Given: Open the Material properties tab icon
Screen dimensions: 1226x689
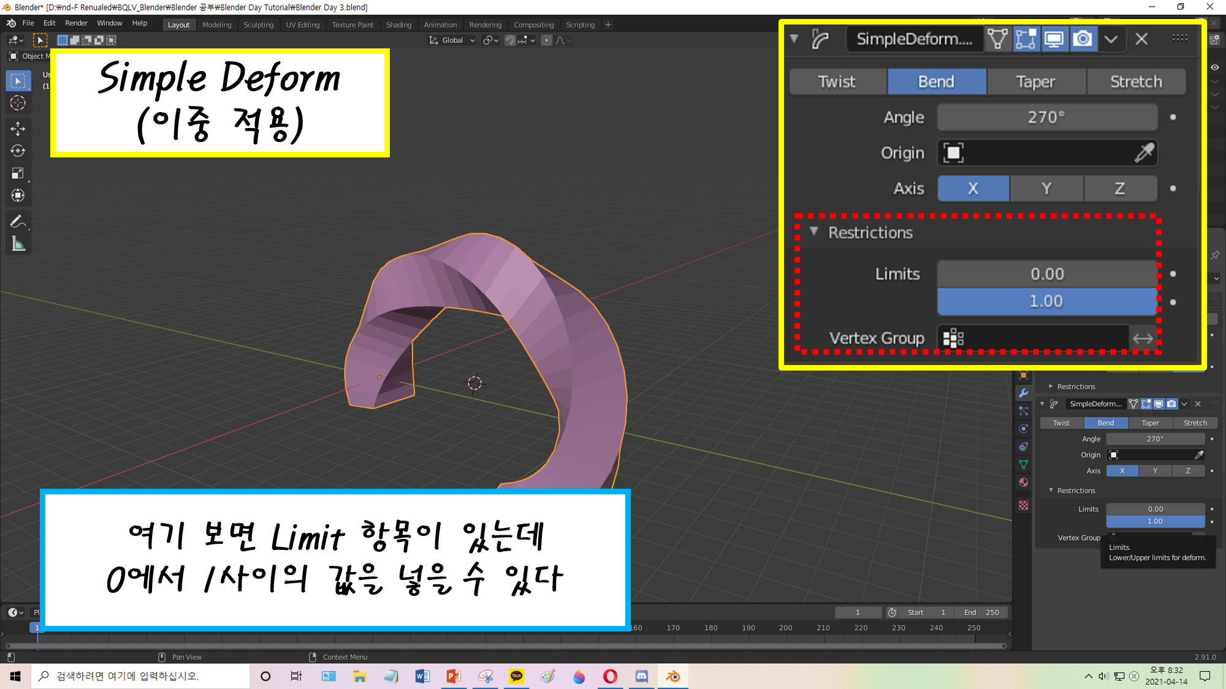Looking at the screenshot, I should click(x=1023, y=483).
